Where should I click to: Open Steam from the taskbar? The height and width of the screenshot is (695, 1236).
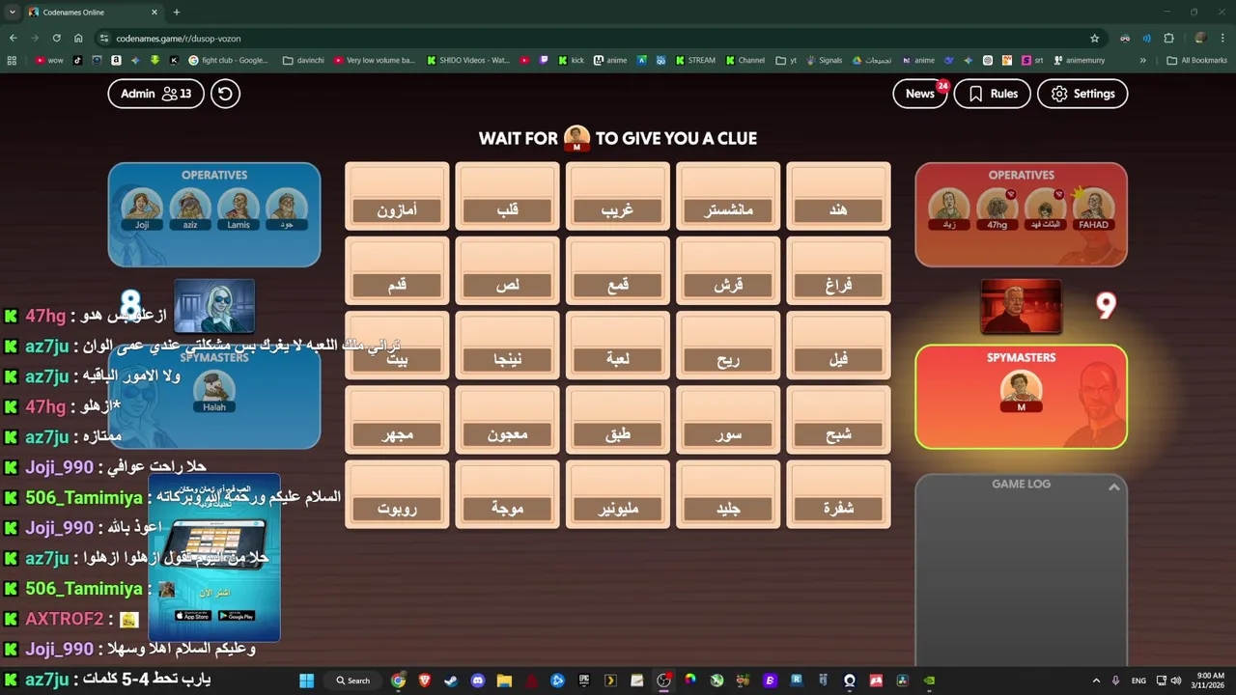point(451,681)
